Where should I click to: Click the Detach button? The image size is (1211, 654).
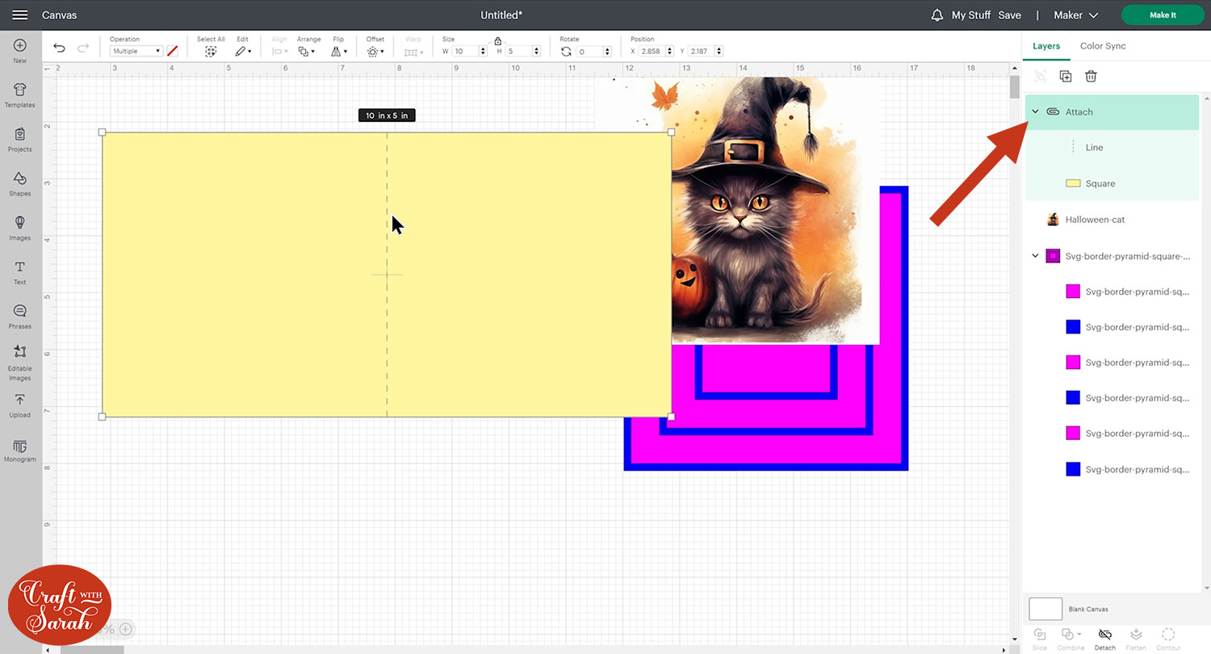1105,637
